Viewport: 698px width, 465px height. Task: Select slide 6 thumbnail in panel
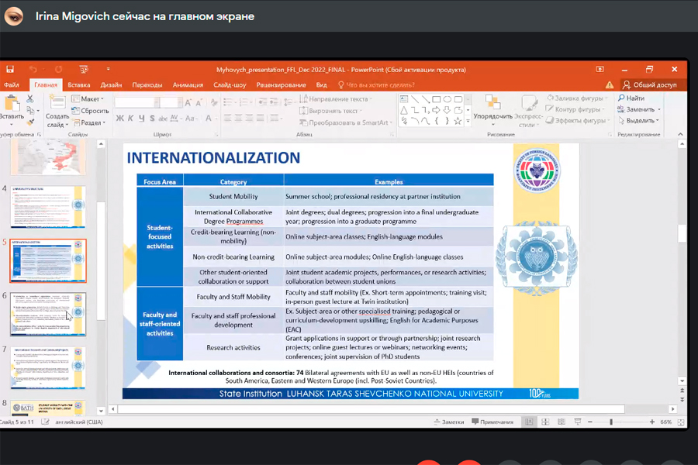coord(48,314)
